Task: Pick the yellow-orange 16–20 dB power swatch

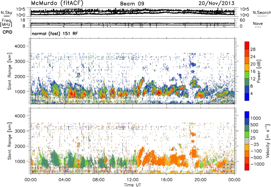Action: click(247, 68)
